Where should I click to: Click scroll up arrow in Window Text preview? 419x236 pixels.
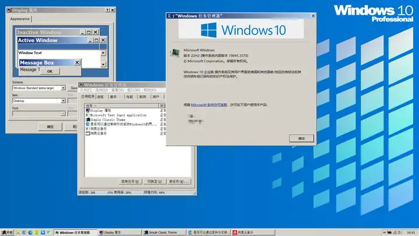pyautogui.click(x=103, y=53)
